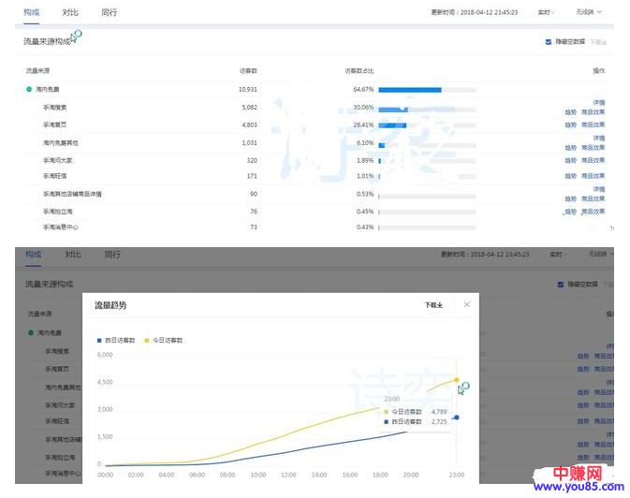Image resolution: width=630 pixels, height=498 pixels.
Task: Select the 构成 tab in the upper panel
Action: tap(33, 12)
